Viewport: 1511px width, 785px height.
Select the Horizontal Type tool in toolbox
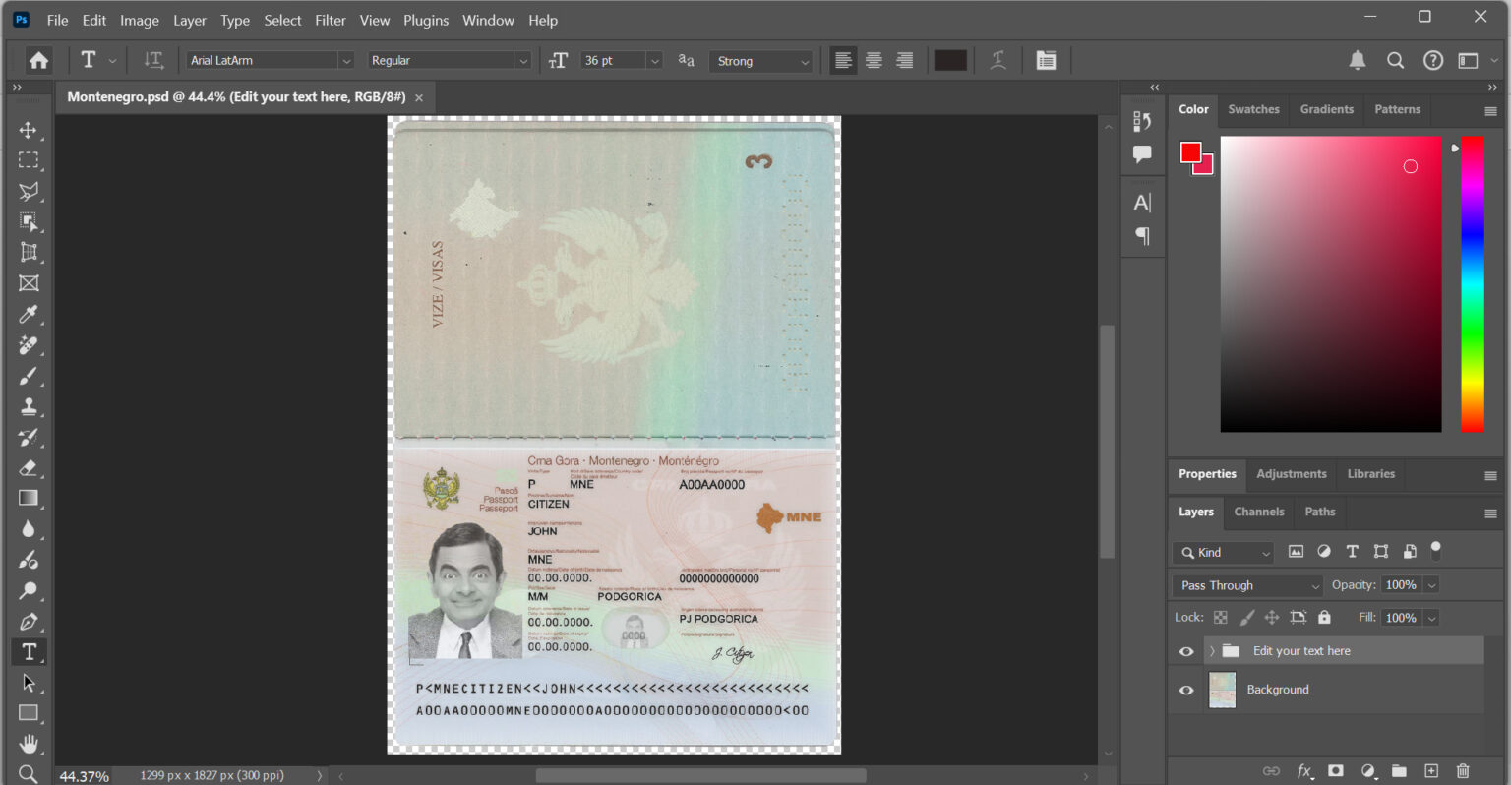click(29, 651)
